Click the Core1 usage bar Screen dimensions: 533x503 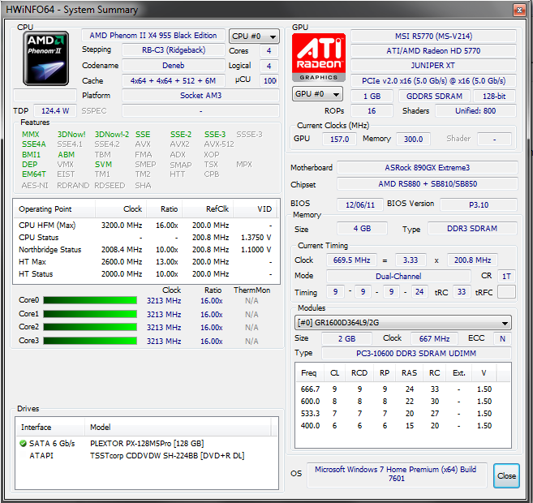(90, 314)
